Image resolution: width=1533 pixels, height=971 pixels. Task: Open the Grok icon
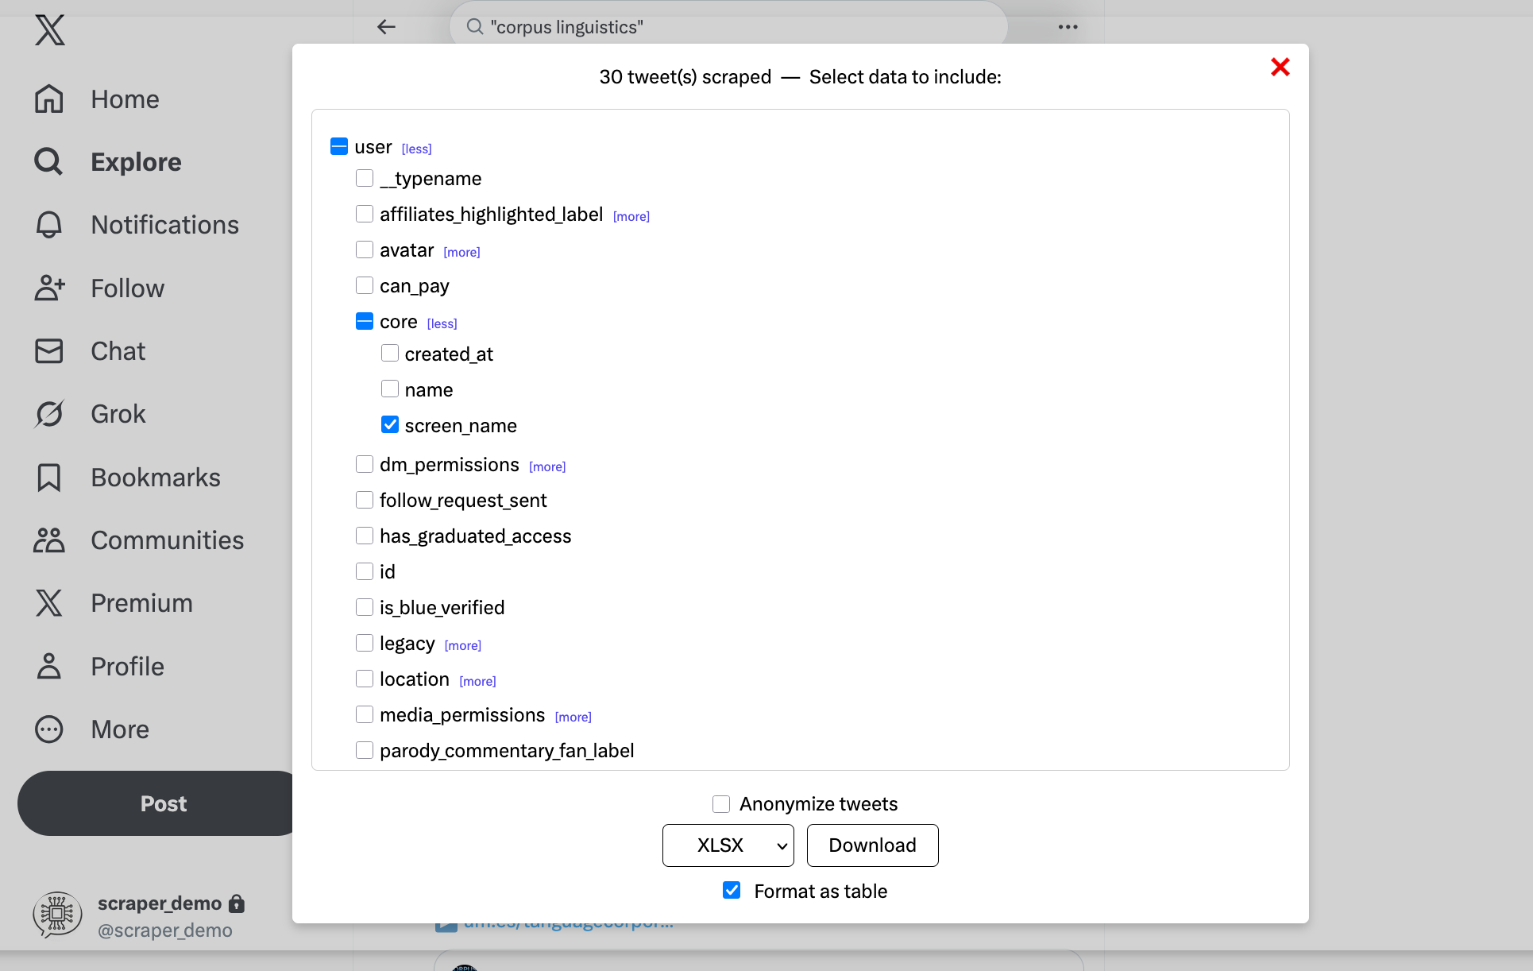click(48, 414)
